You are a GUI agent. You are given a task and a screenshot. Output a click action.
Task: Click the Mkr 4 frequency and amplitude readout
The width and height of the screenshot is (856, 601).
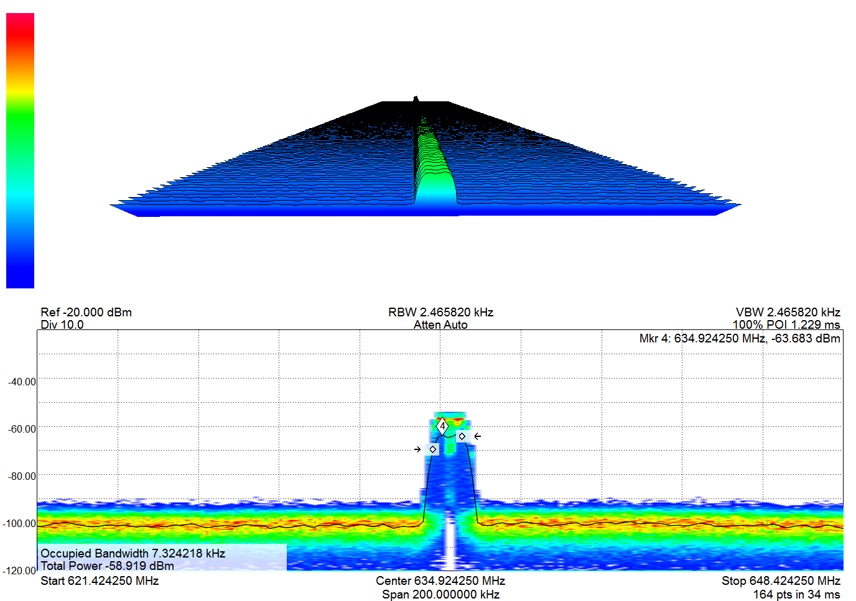pos(739,339)
